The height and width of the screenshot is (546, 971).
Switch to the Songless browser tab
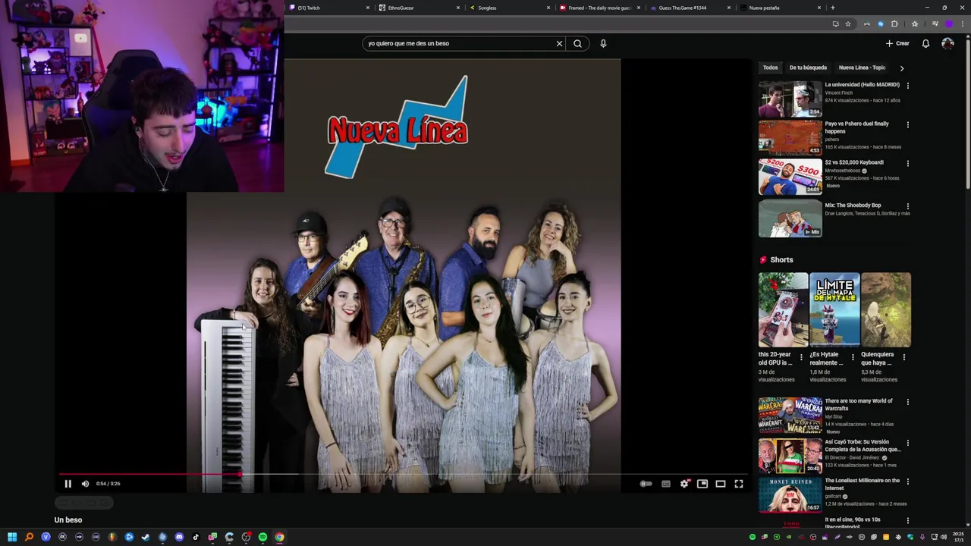tap(509, 8)
